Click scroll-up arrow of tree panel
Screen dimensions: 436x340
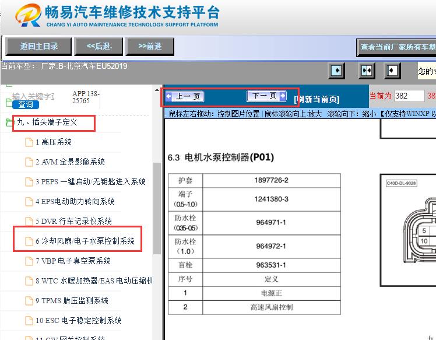point(157,90)
